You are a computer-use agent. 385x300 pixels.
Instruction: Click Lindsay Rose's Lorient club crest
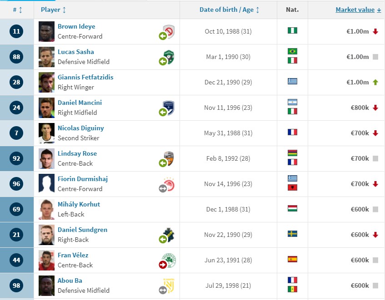(x=169, y=158)
